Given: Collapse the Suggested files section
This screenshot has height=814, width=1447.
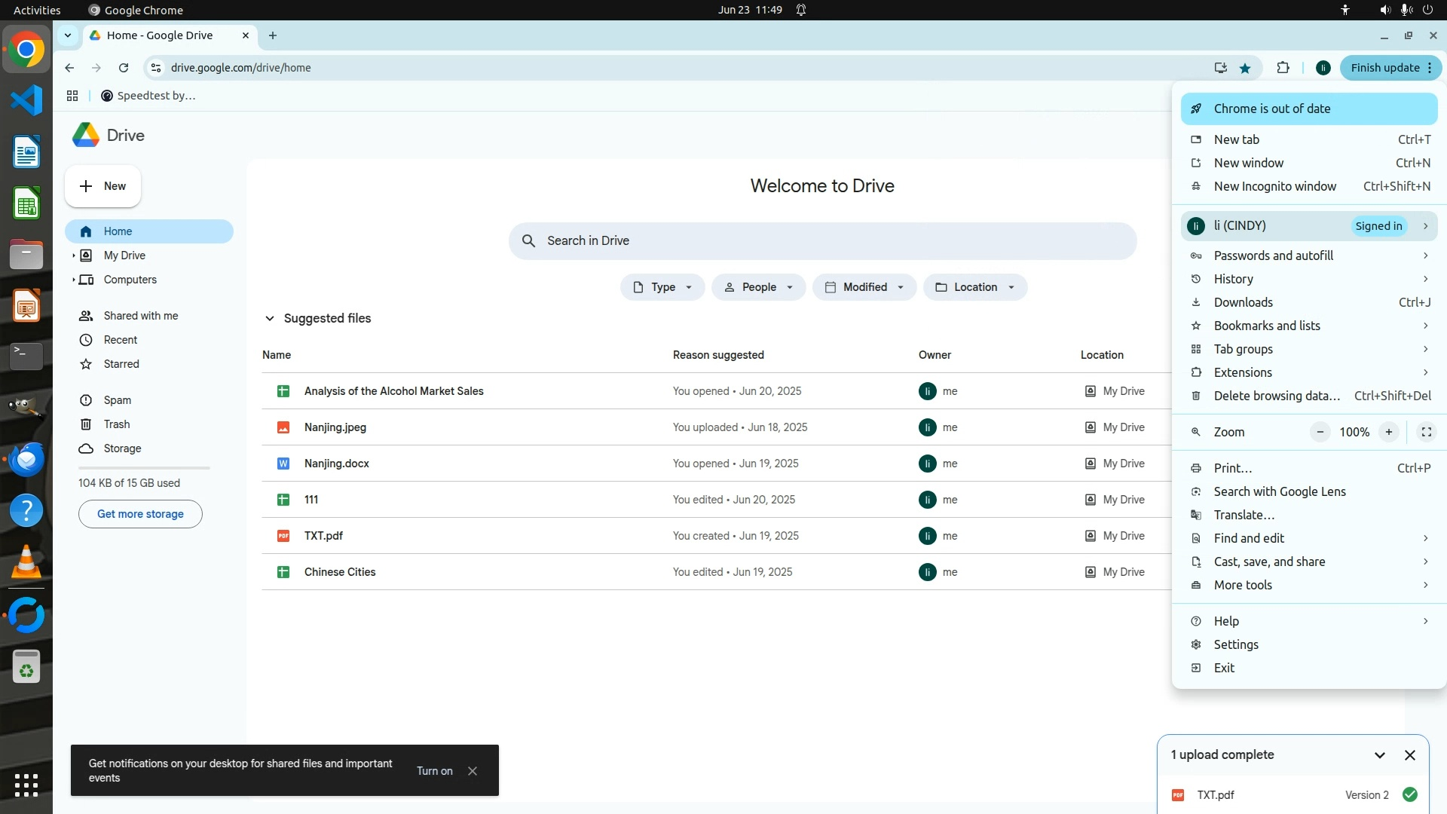Looking at the screenshot, I should click(269, 318).
